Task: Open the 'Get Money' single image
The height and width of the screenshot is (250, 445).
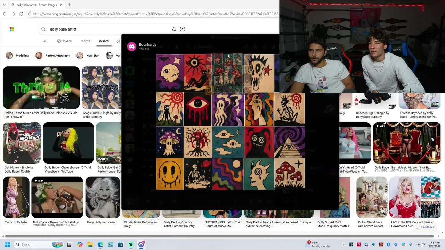Action: [22, 143]
